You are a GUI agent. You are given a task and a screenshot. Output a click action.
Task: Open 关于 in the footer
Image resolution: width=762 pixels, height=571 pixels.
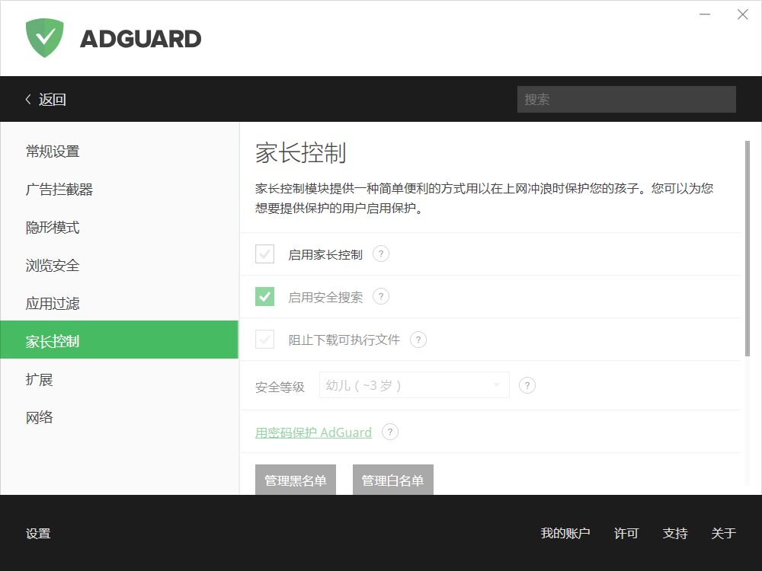point(723,533)
